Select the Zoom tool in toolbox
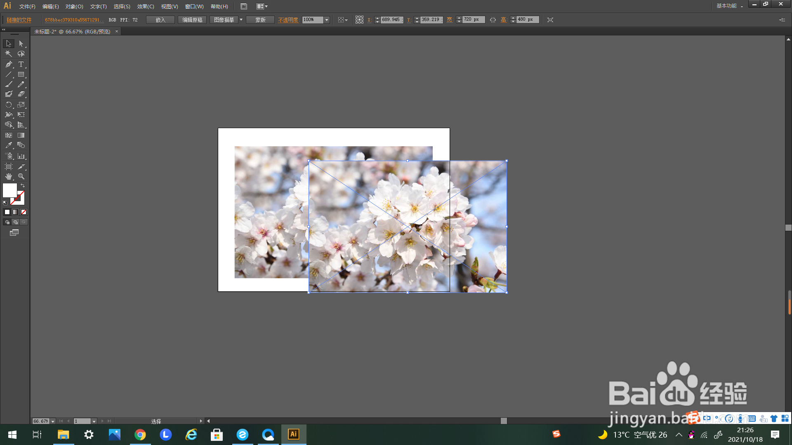 (x=21, y=176)
